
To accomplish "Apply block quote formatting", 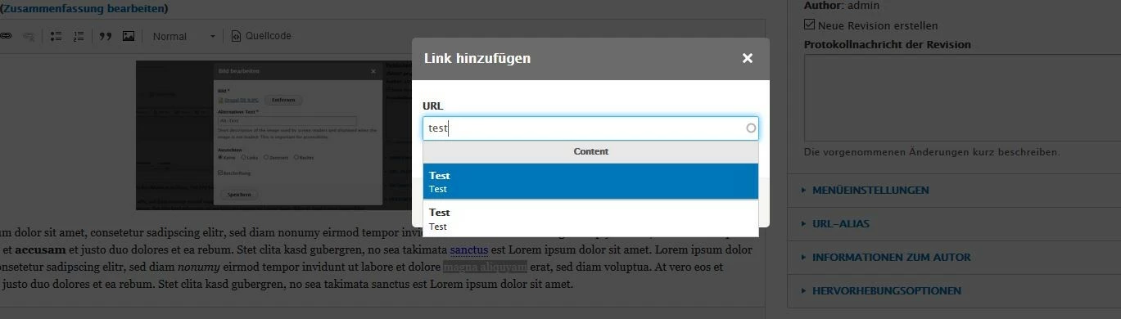I will coord(105,36).
